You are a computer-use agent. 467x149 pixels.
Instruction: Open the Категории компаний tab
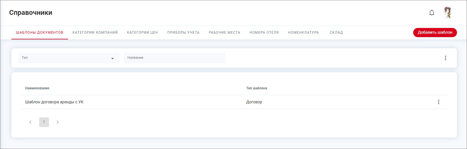pyautogui.click(x=95, y=33)
